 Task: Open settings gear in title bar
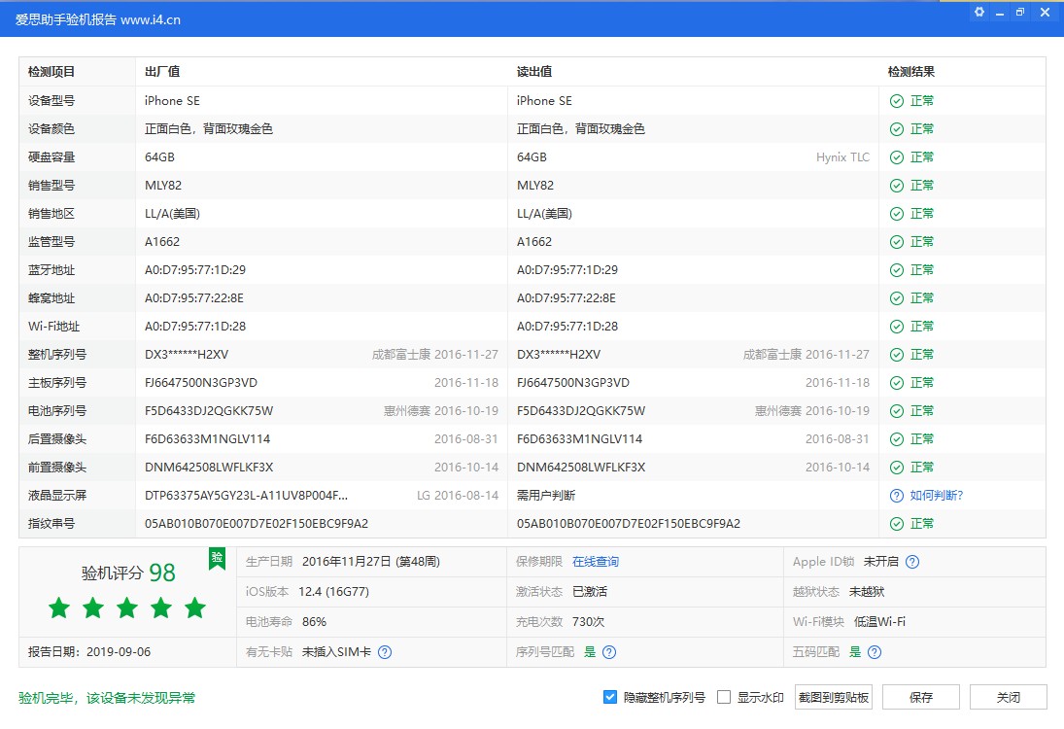pyautogui.click(x=979, y=13)
